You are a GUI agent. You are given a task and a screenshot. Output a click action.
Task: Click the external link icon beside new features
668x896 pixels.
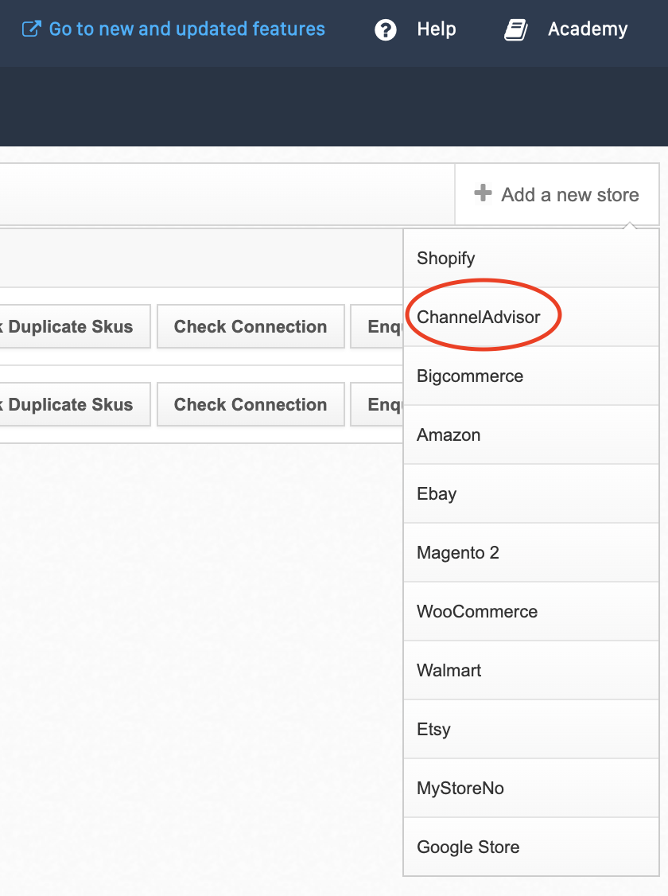pos(31,29)
